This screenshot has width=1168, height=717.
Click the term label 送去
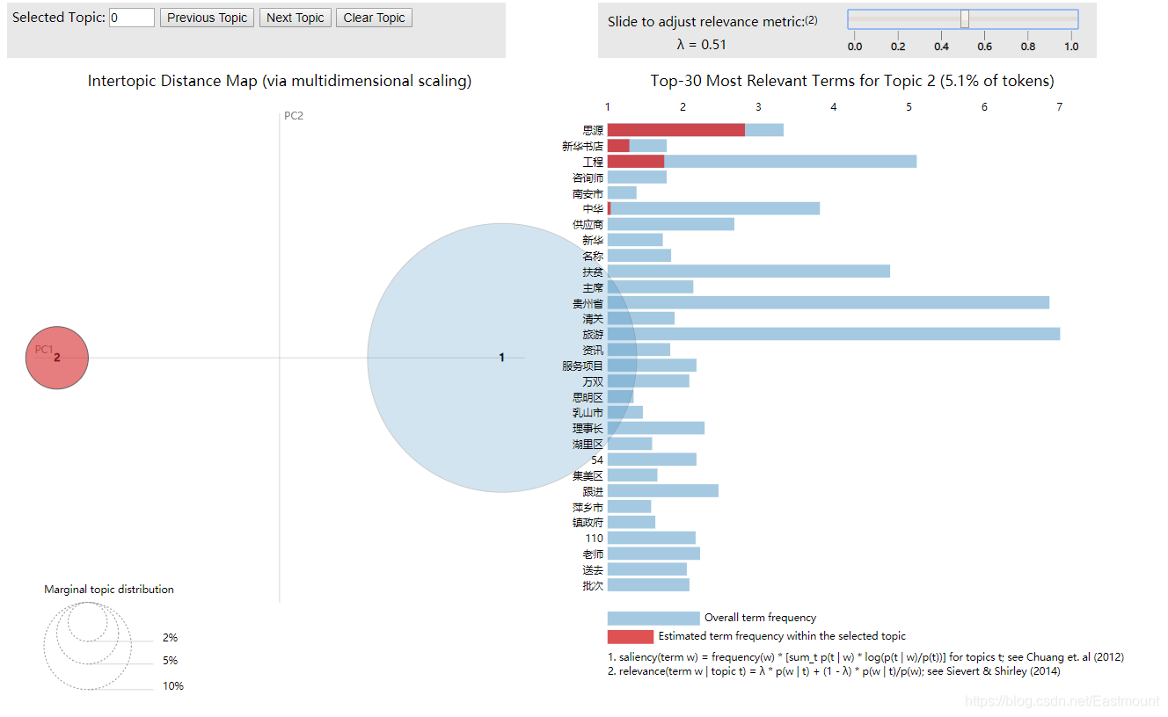point(593,569)
